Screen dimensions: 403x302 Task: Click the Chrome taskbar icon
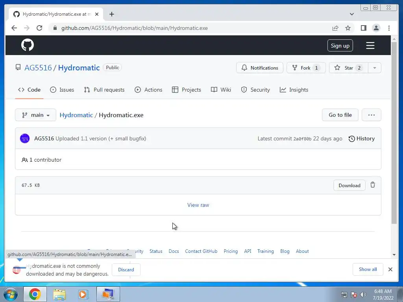[35, 294]
